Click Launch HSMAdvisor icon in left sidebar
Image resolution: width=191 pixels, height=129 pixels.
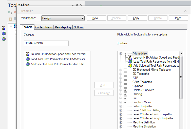click(x=4, y=28)
